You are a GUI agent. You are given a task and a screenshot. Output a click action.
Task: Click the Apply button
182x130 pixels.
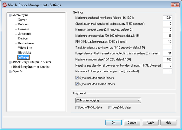(150, 123)
